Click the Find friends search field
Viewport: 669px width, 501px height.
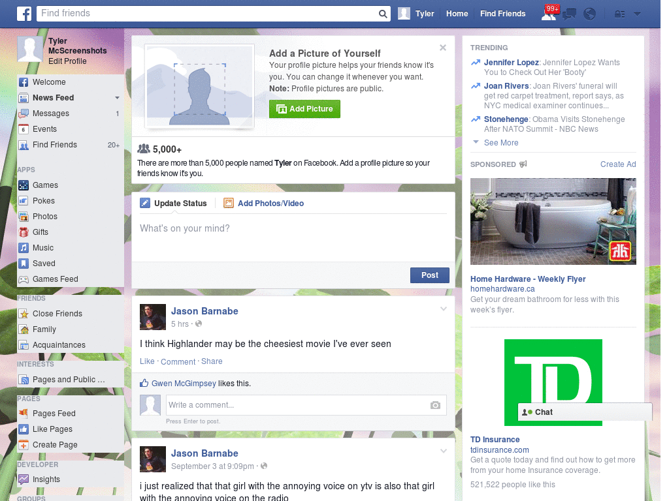(207, 14)
